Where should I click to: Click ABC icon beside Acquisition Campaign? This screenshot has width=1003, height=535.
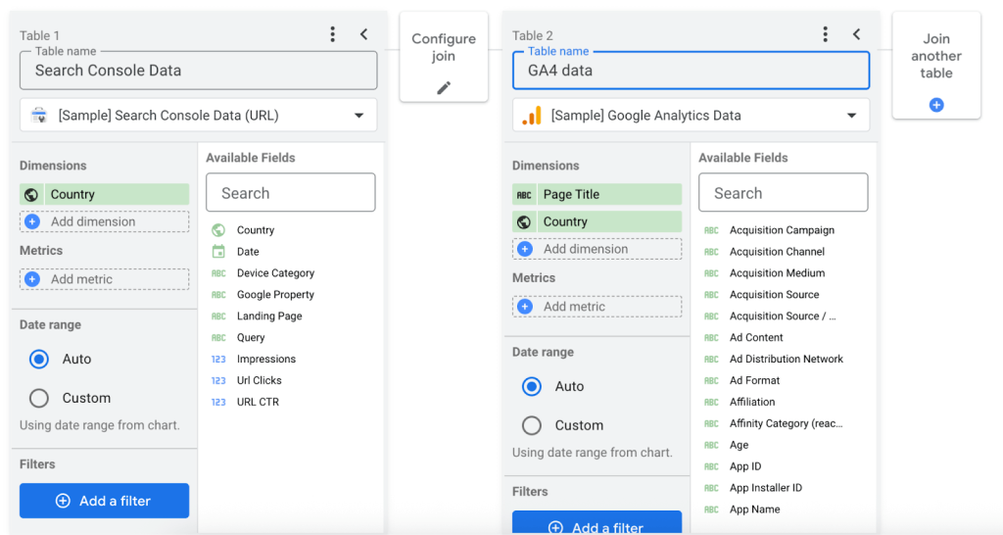(711, 230)
